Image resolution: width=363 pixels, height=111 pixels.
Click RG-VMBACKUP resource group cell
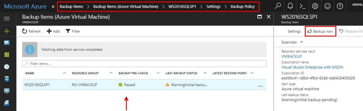click(84, 85)
